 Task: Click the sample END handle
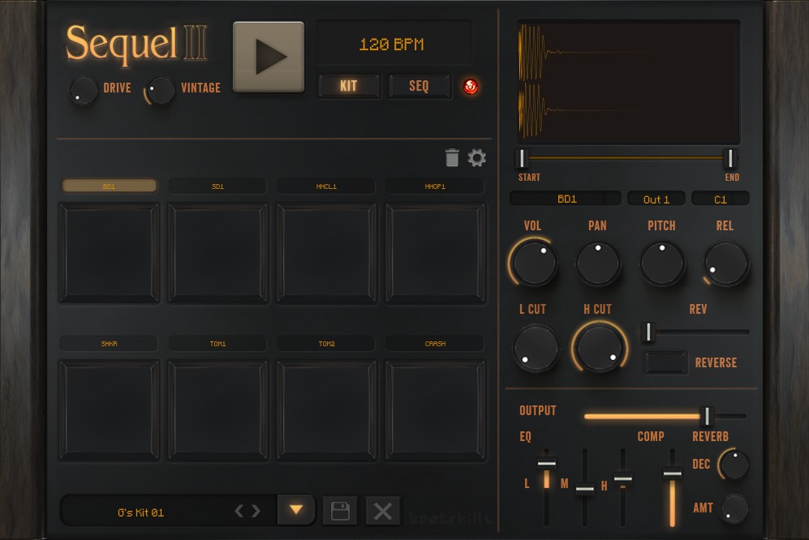pos(730,158)
